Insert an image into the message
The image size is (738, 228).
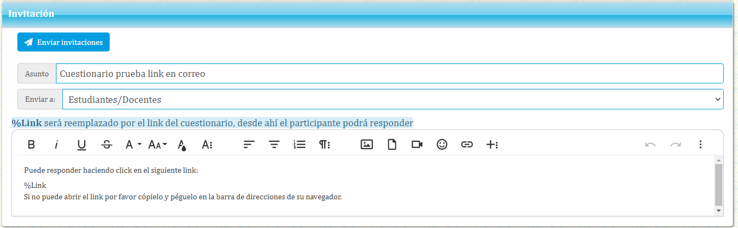(x=367, y=145)
